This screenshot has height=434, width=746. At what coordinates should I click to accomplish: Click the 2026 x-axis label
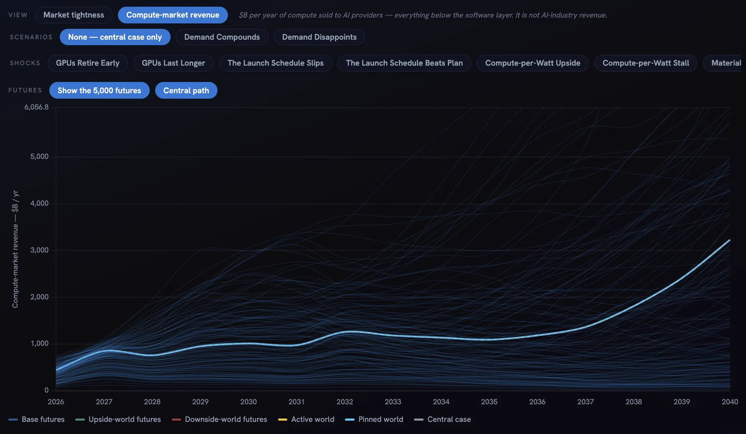pyautogui.click(x=56, y=402)
